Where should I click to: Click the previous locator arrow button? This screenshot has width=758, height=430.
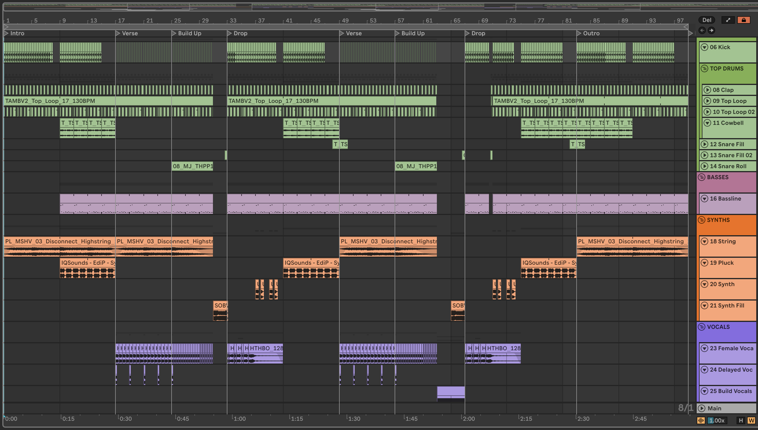point(702,30)
